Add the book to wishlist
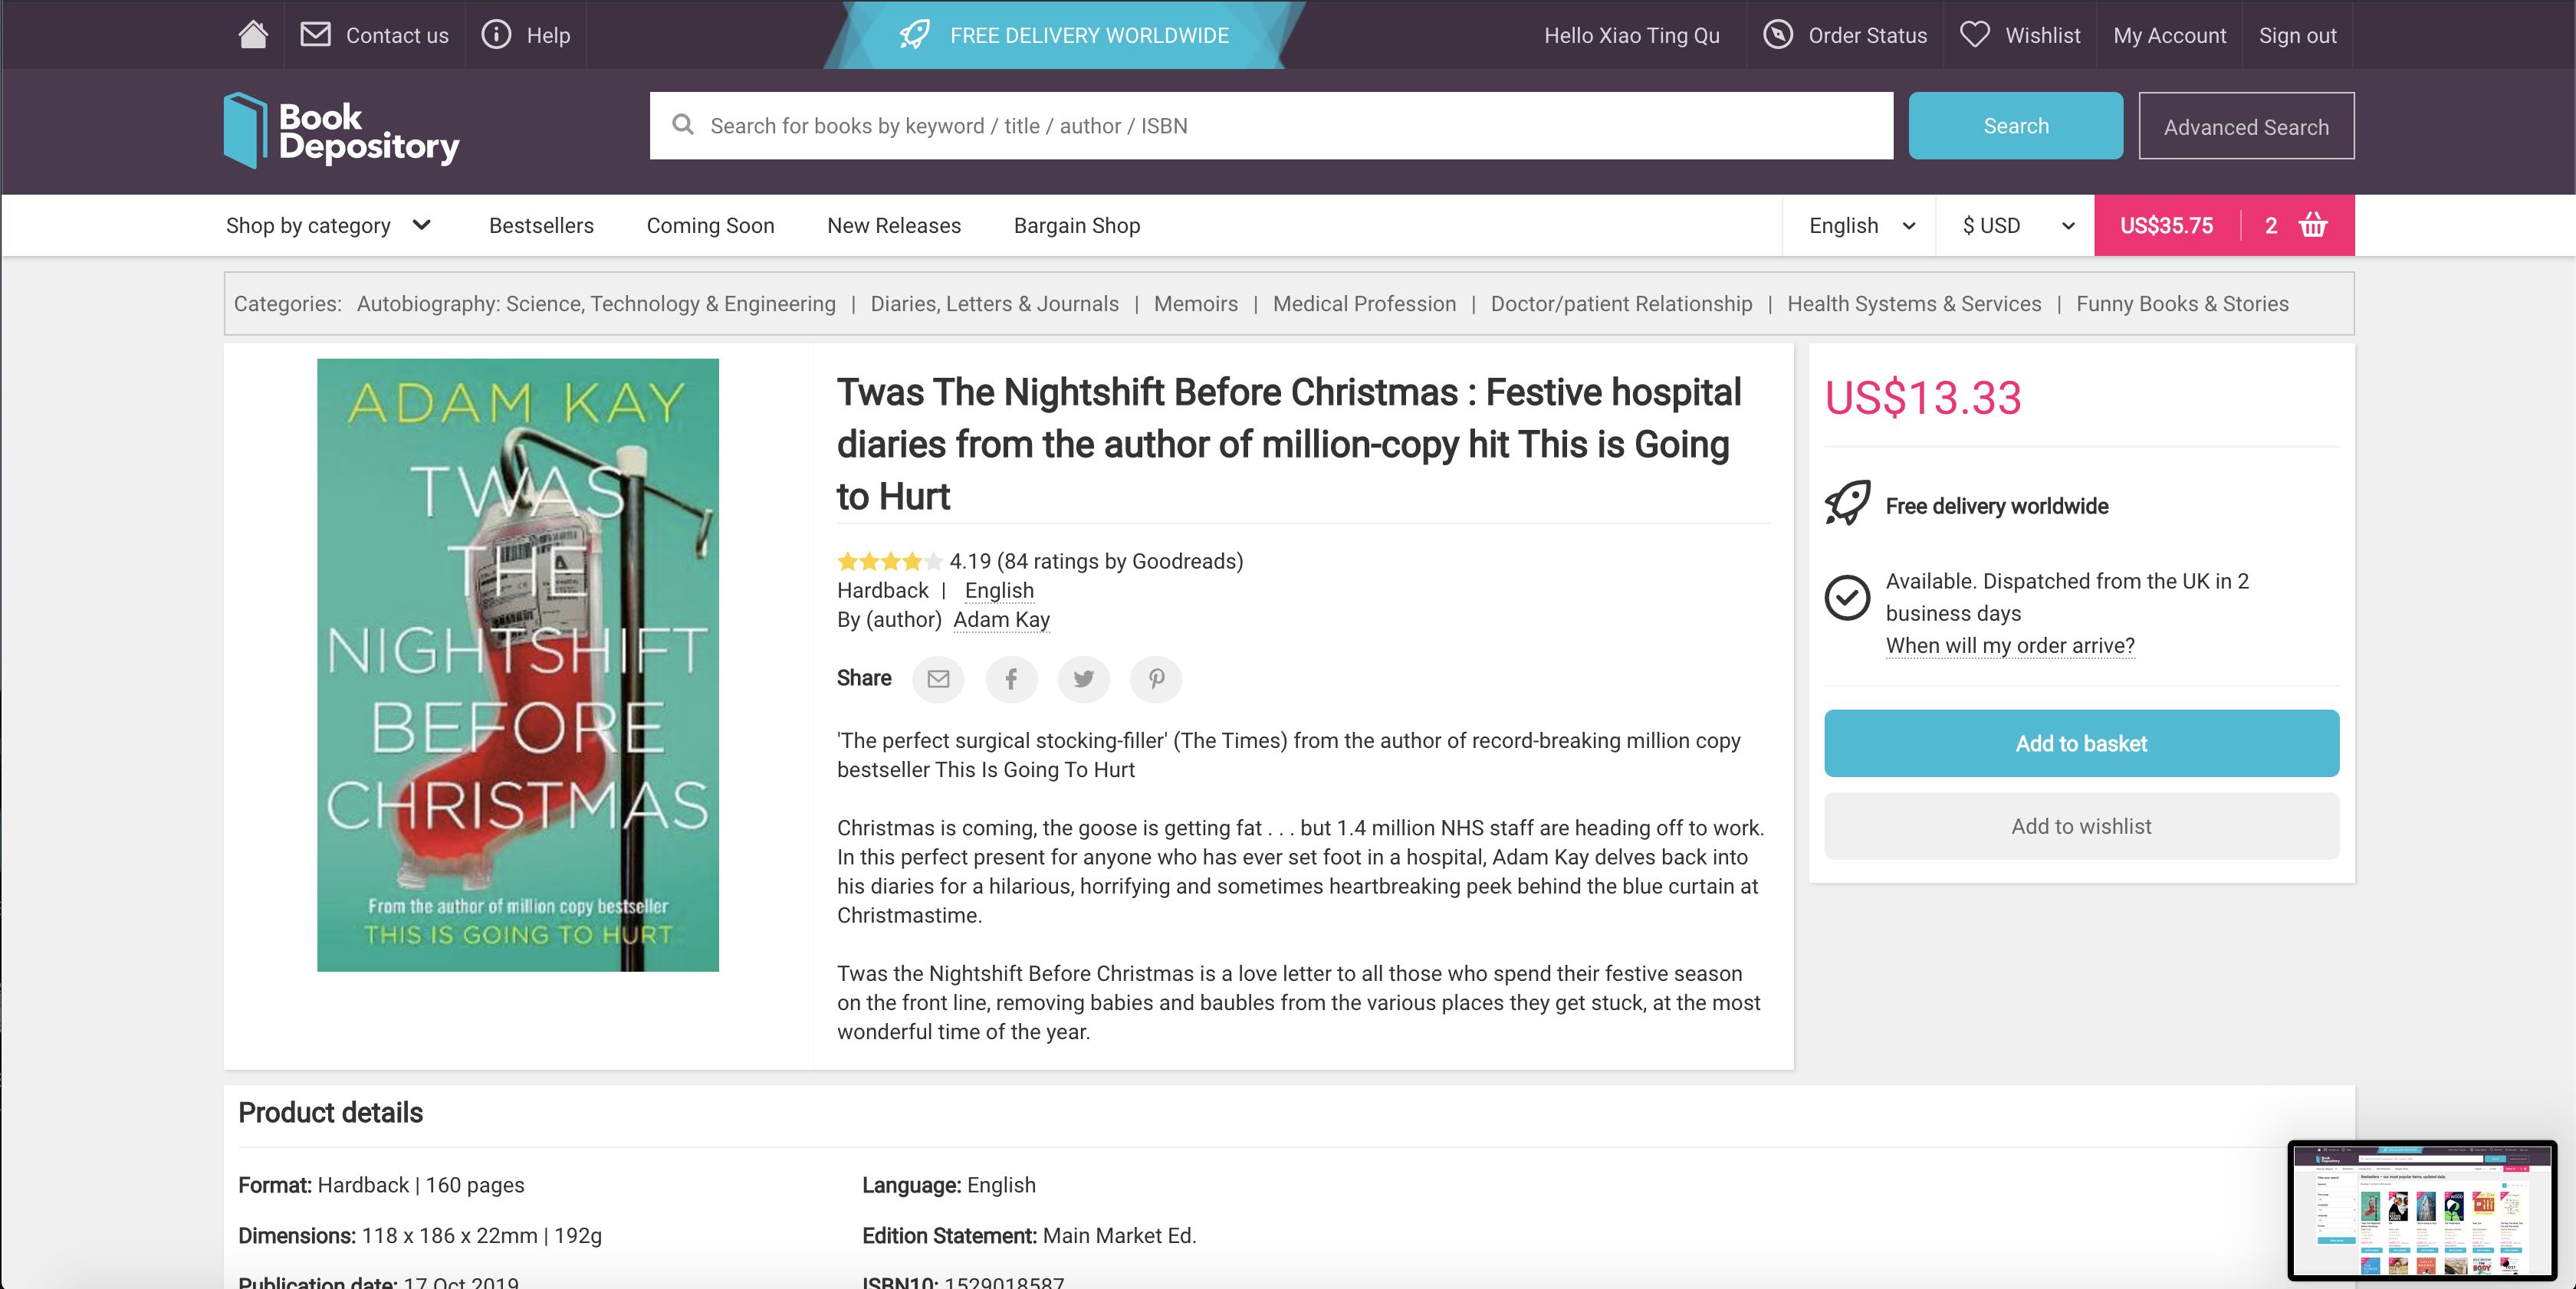Screen dimensions: 2576x1289 [x=2081, y=826]
